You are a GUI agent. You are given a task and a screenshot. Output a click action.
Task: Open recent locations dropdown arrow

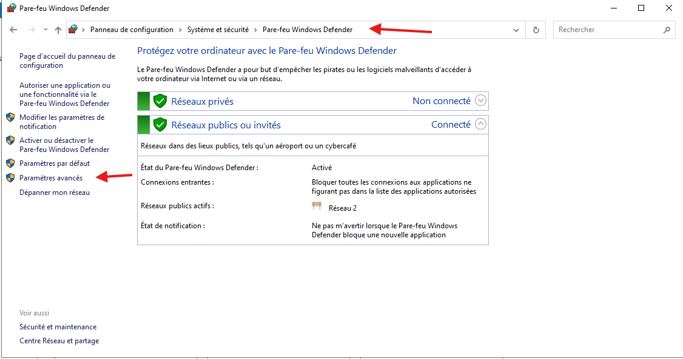click(45, 30)
